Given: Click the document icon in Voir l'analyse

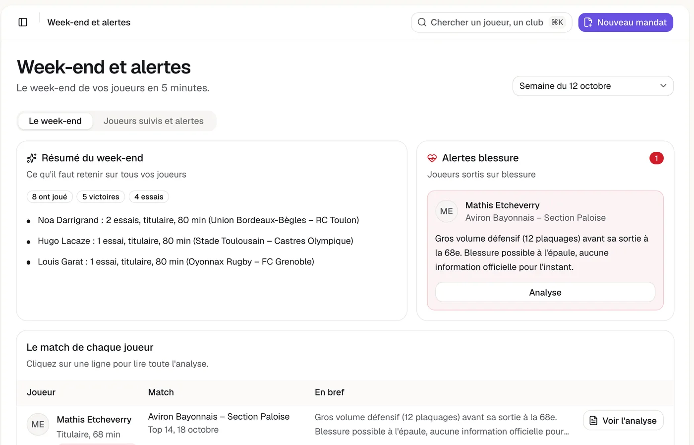Looking at the screenshot, I should click(x=593, y=421).
